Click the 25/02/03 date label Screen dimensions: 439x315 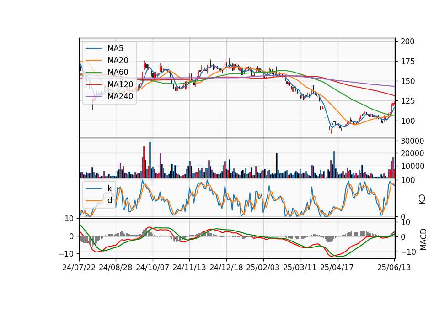263,268
